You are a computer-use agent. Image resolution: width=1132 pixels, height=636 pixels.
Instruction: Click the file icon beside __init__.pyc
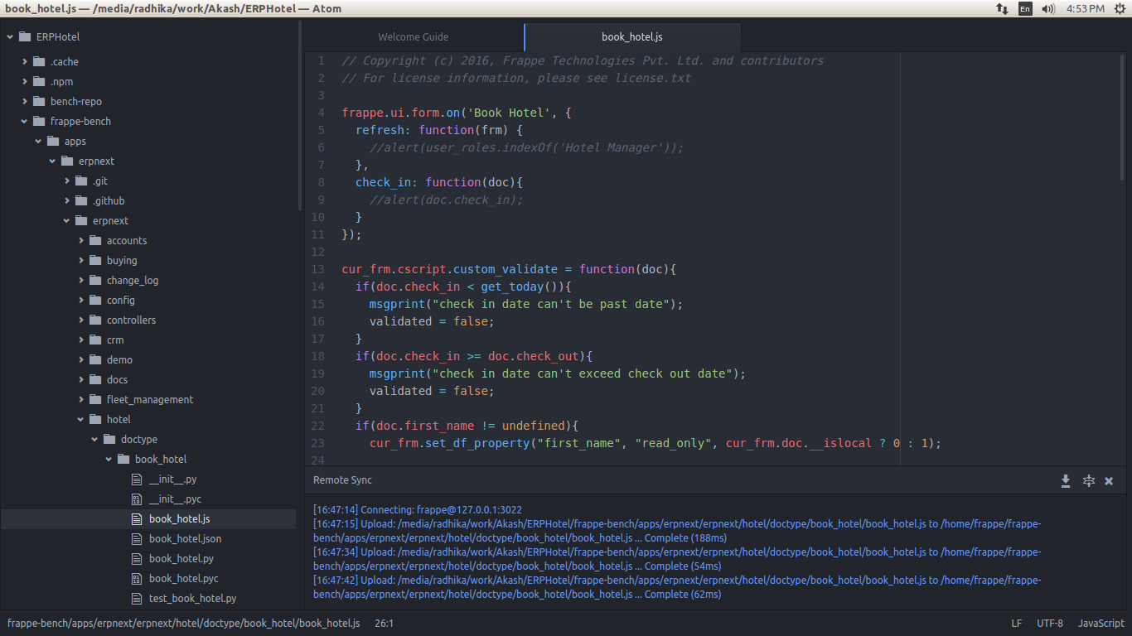click(x=135, y=499)
